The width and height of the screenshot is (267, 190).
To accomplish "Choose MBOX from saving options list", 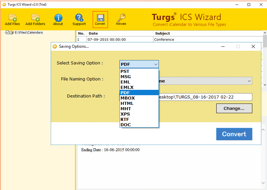I will [139, 98].
